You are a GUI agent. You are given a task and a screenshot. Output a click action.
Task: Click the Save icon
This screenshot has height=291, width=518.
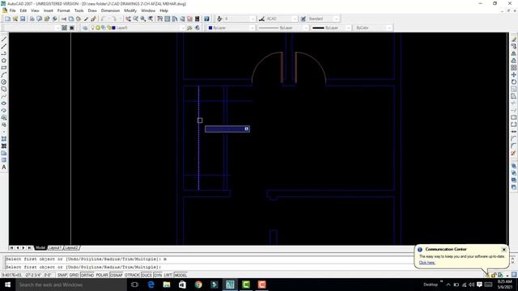23,19
